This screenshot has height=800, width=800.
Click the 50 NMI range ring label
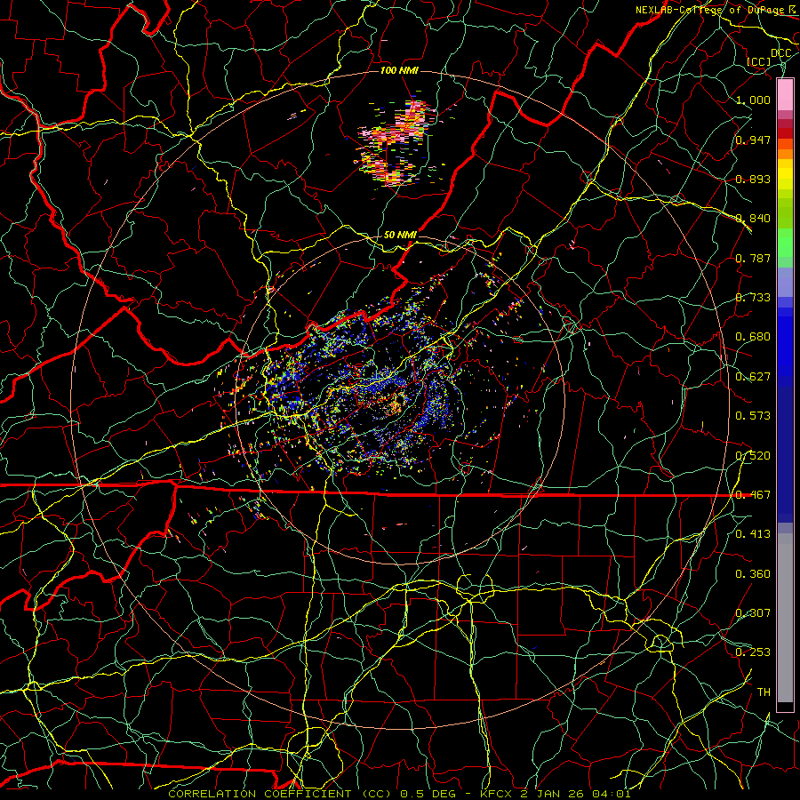pos(400,236)
